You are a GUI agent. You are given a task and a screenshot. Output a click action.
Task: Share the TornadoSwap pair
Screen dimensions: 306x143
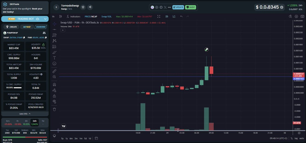(x=90, y=7)
